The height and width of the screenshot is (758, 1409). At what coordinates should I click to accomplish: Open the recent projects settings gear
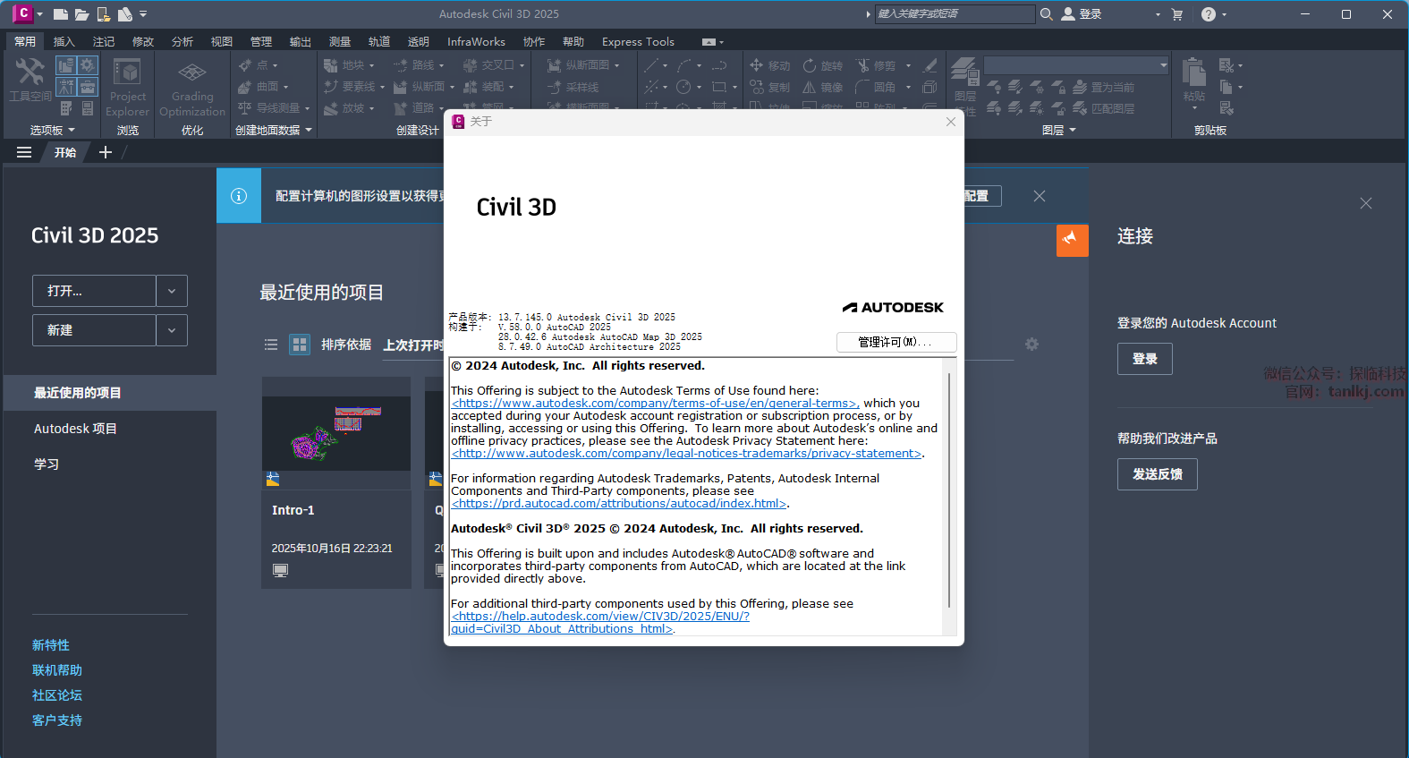coord(1031,345)
